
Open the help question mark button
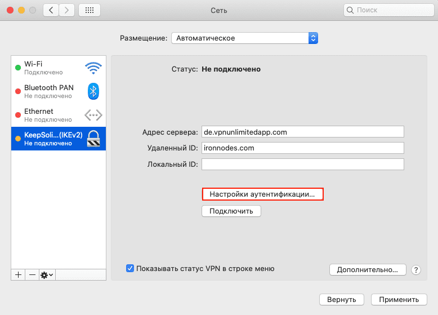click(416, 270)
